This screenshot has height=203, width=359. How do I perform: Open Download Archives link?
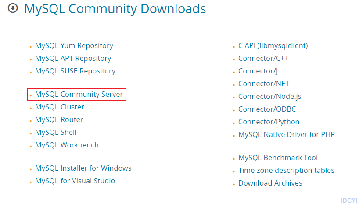coord(270,183)
